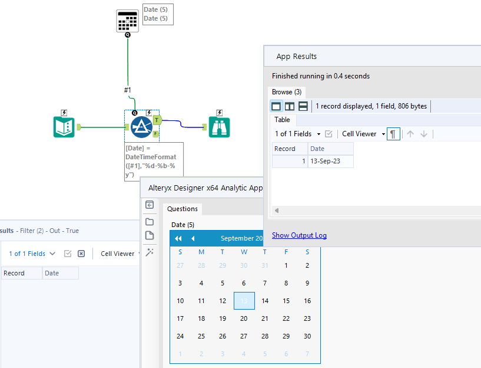The image size is (481, 368).
Task: Click the lightning bolt above the Text Input tool
Action: coord(64,113)
